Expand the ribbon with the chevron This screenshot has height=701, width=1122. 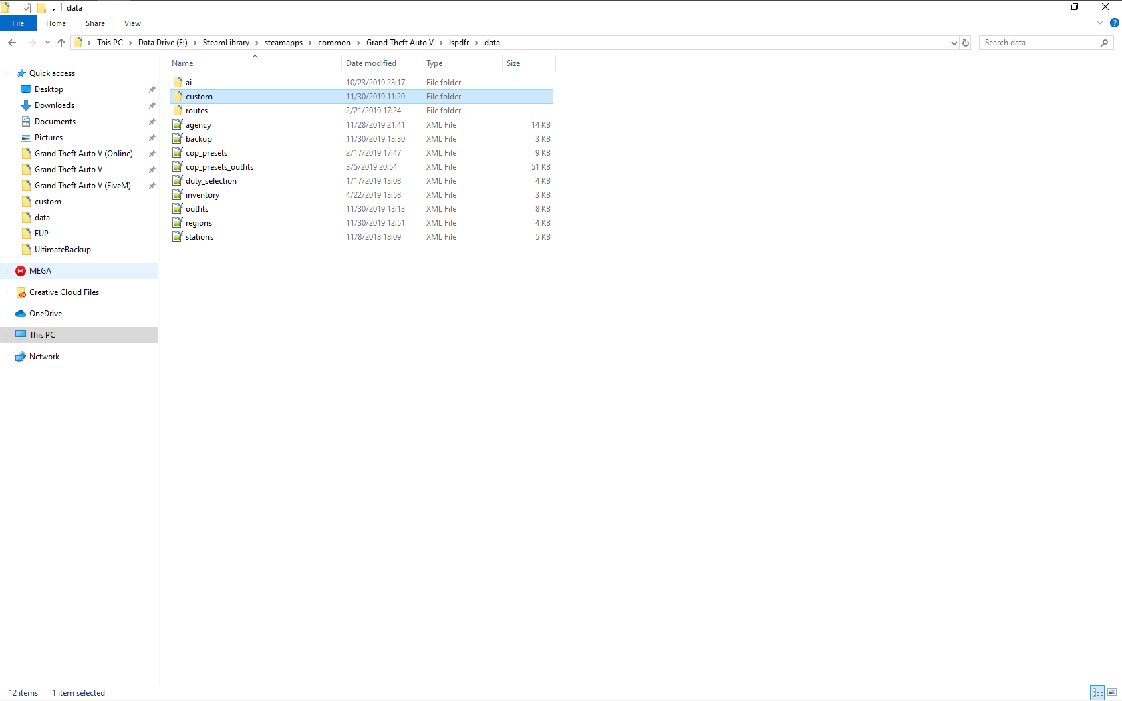coord(1099,23)
